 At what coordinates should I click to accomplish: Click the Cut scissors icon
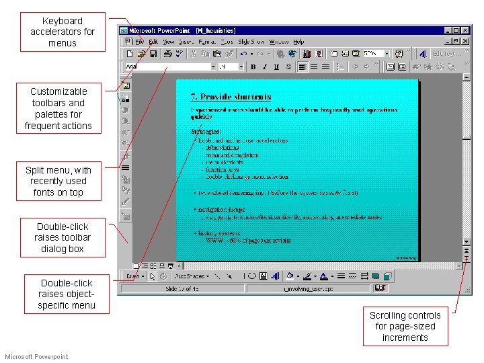pyautogui.click(x=194, y=54)
